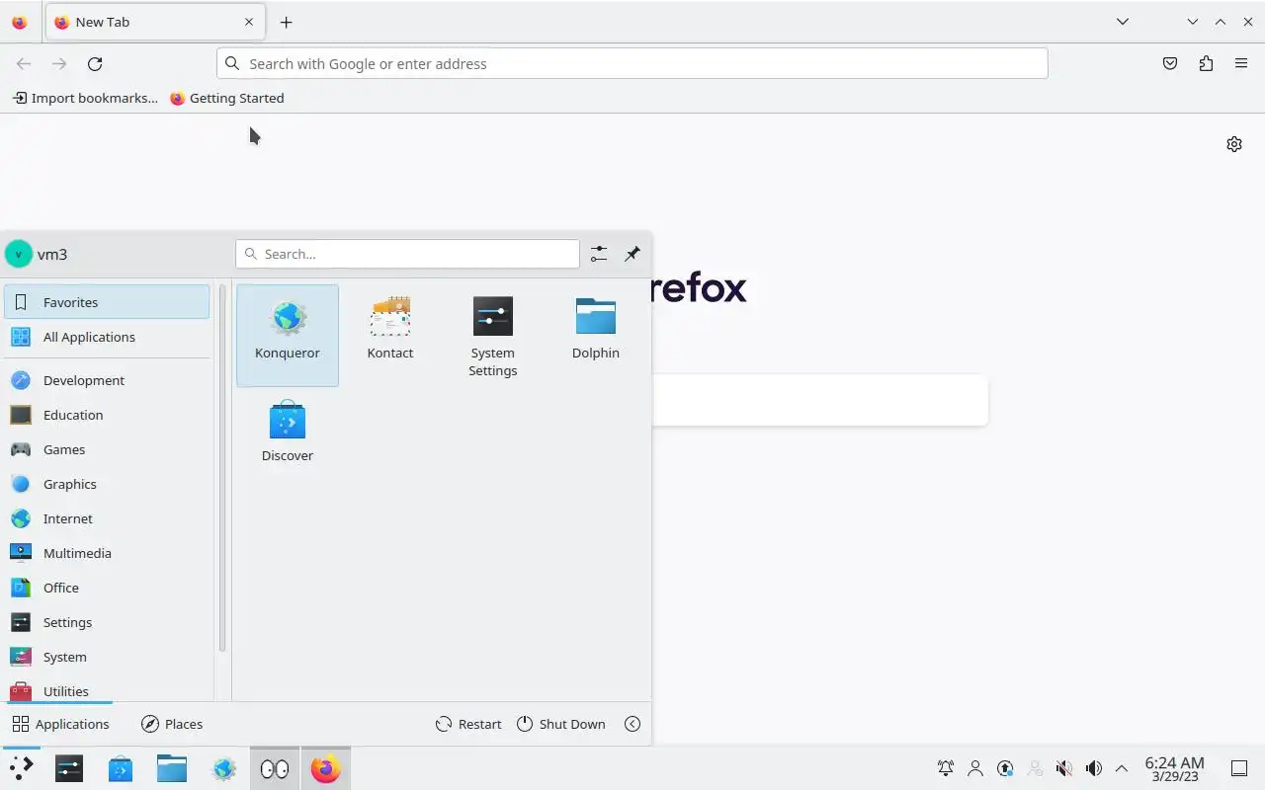Screen dimensions: 1265x790
Task: Click the Shut Down button
Action: (x=560, y=724)
